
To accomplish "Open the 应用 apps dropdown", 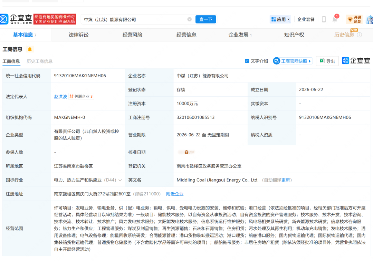I will pos(280,19).
